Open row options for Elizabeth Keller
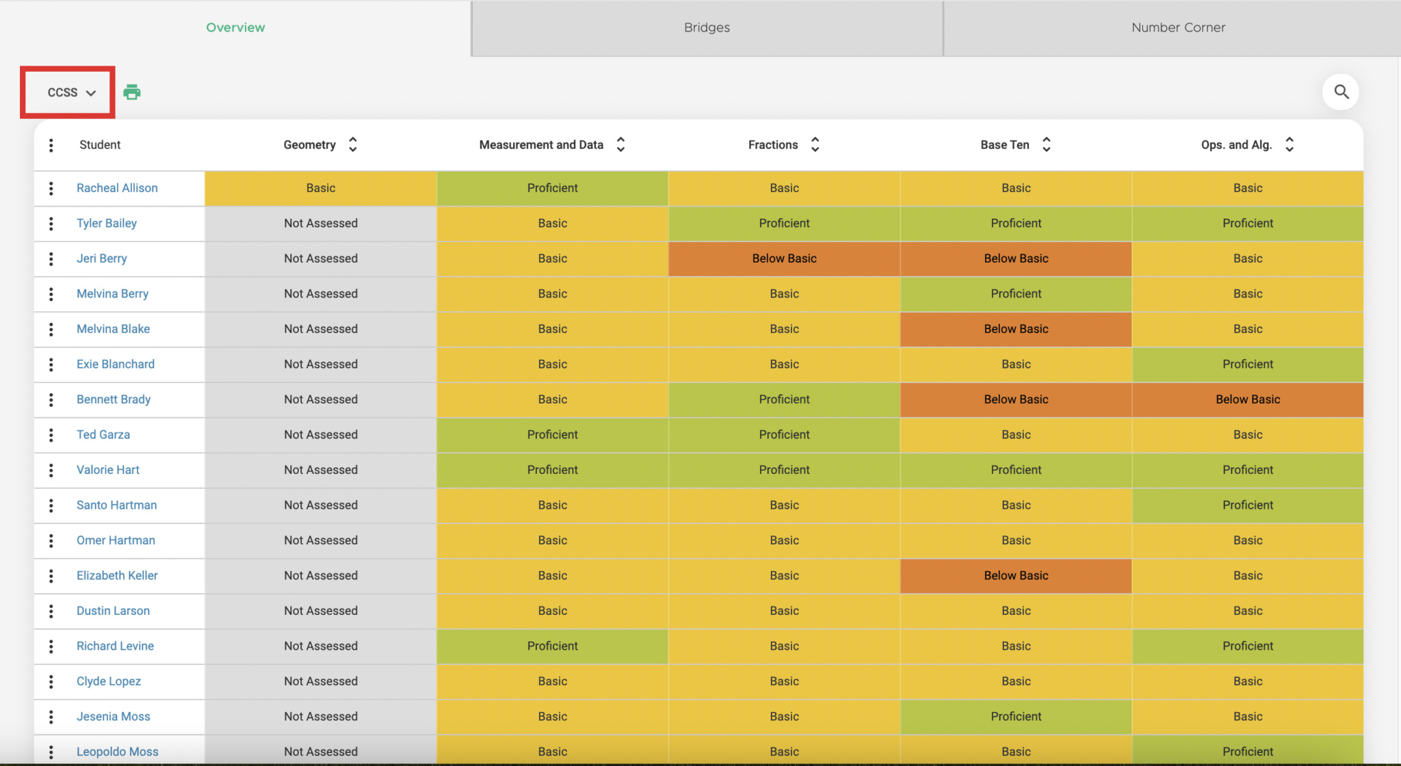Image resolution: width=1401 pixels, height=766 pixels. tap(51, 576)
